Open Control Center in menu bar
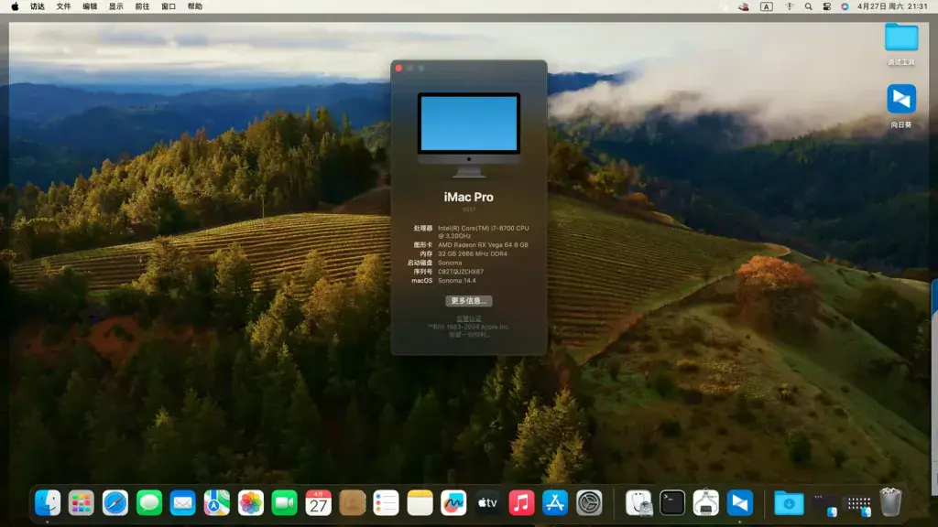938x527 pixels. 827,6
